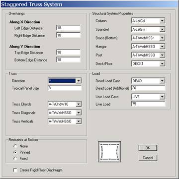The height and width of the screenshot is (179, 179).
Task: Click the 'Dead Load Case' label
Action: pos(108,81)
